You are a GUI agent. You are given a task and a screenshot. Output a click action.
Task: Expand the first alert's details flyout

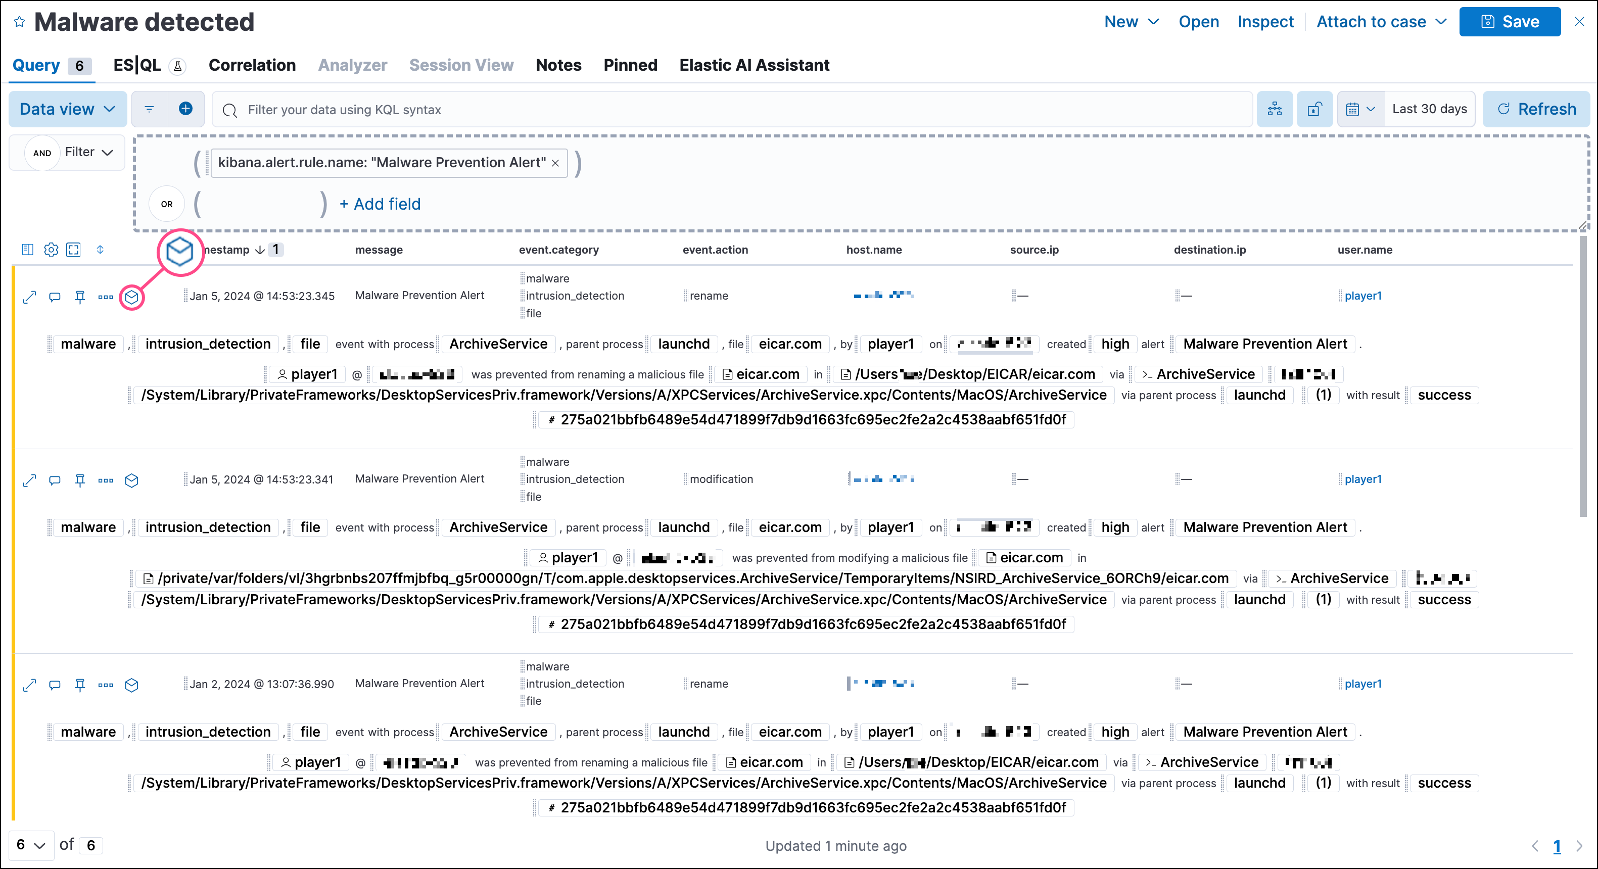click(29, 297)
